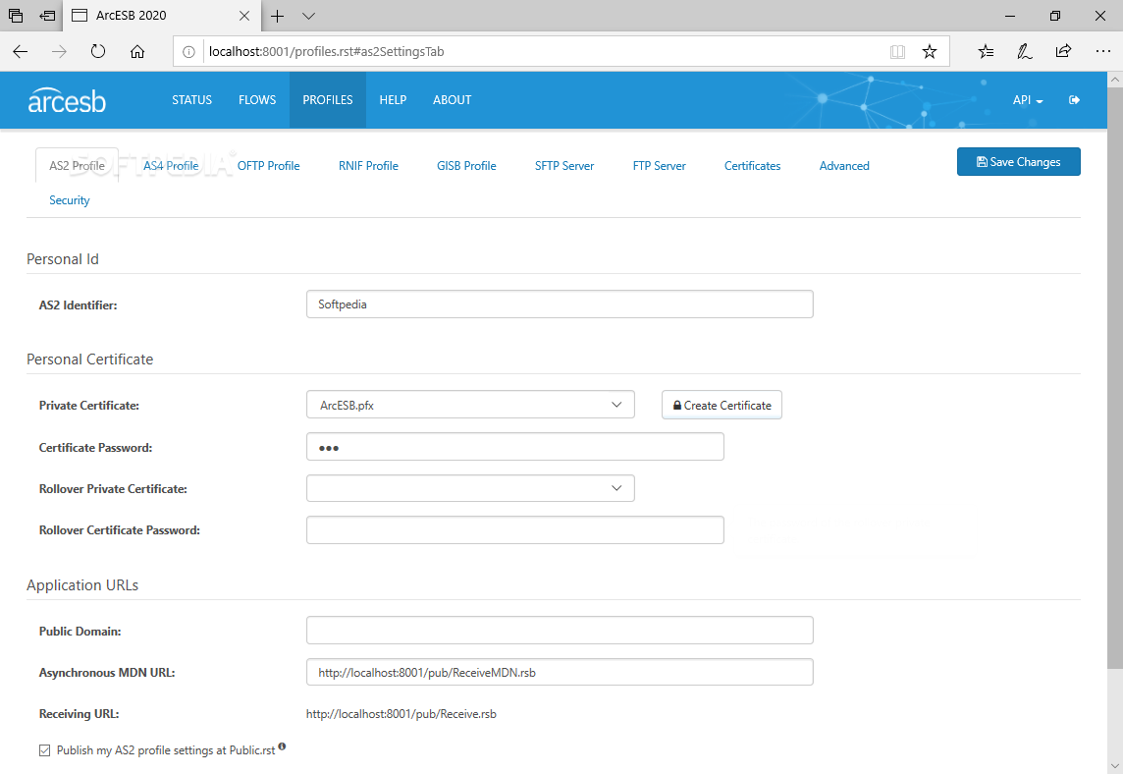Image resolution: width=1123 pixels, height=774 pixels.
Task: Switch to the FTP Server tab
Action: [659, 166]
